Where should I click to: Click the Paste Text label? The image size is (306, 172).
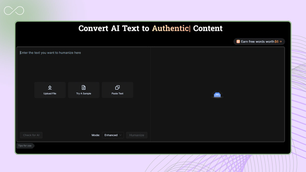tap(118, 94)
